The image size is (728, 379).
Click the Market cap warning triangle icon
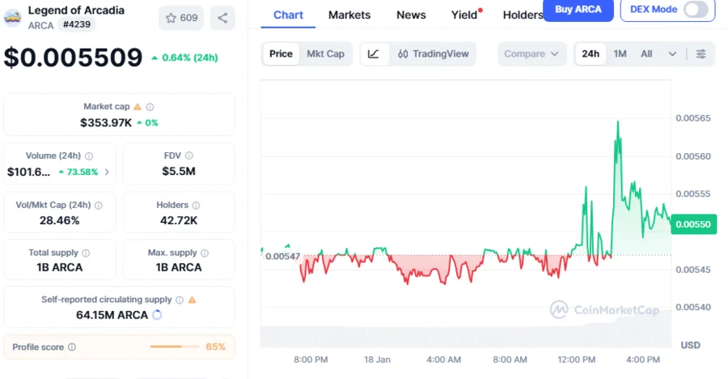point(138,107)
